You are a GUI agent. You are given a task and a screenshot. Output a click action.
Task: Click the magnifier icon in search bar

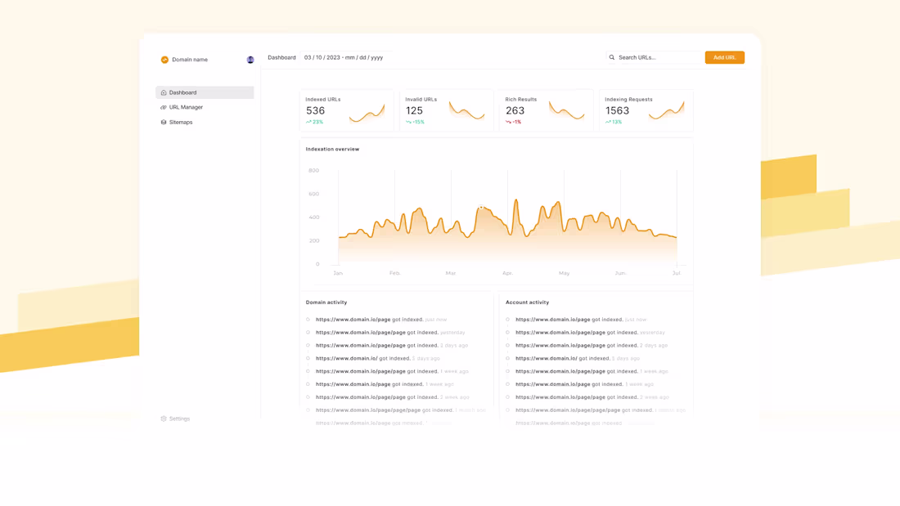[611, 57]
